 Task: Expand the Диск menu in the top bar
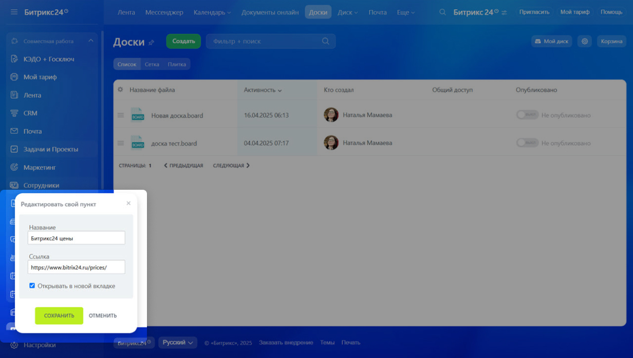[x=348, y=12]
